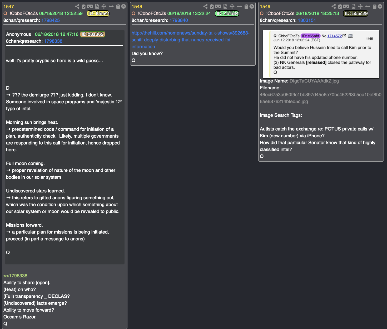Click the plain clipboard icon on post 1548
Screen dimensions: 387x329
[246, 6]
